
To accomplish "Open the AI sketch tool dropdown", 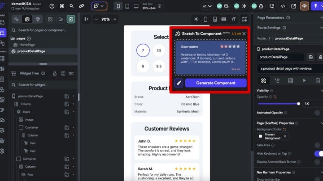I will (99, 6).
